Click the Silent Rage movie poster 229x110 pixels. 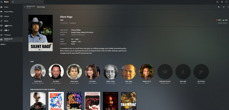coord(40,33)
